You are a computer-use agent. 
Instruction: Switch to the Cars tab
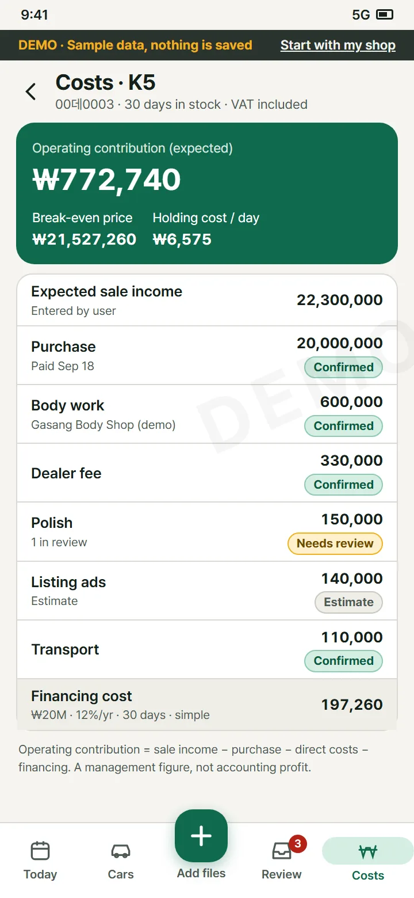pyautogui.click(x=121, y=860)
